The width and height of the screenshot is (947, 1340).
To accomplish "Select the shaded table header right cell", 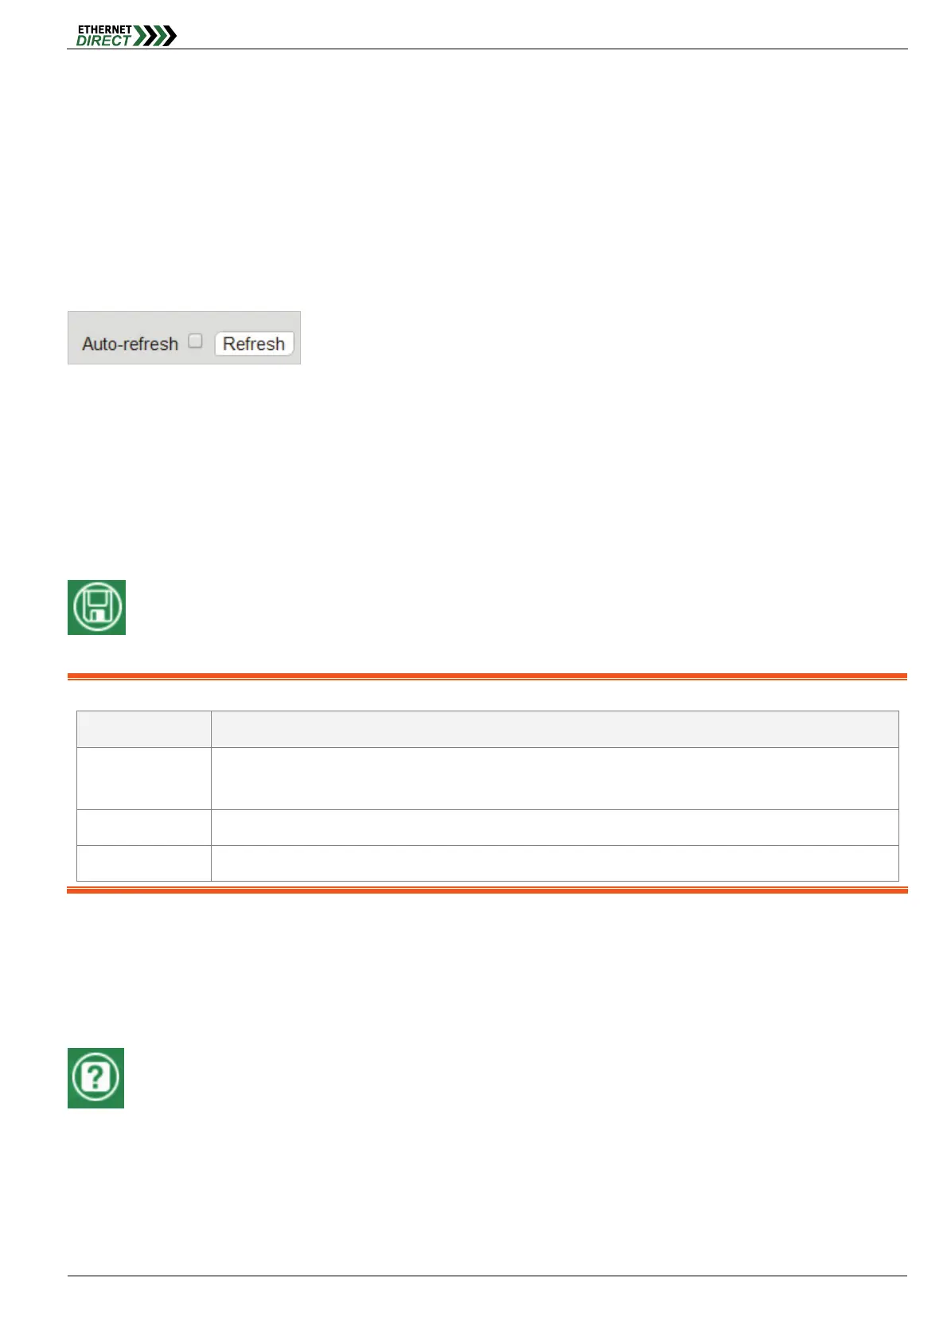I will pyautogui.click(x=555, y=729).
